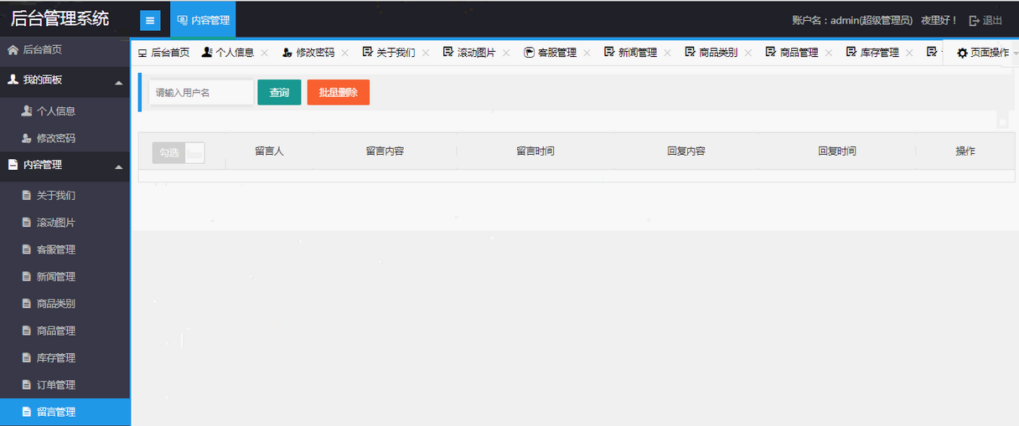
Task: Click the 后台管理系统 logo title
Action: click(59, 18)
